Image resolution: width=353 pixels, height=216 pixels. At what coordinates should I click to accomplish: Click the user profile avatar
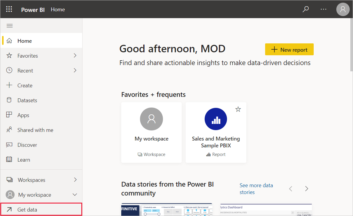pos(343,9)
